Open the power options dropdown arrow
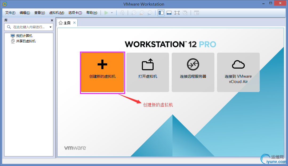 (112, 13)
